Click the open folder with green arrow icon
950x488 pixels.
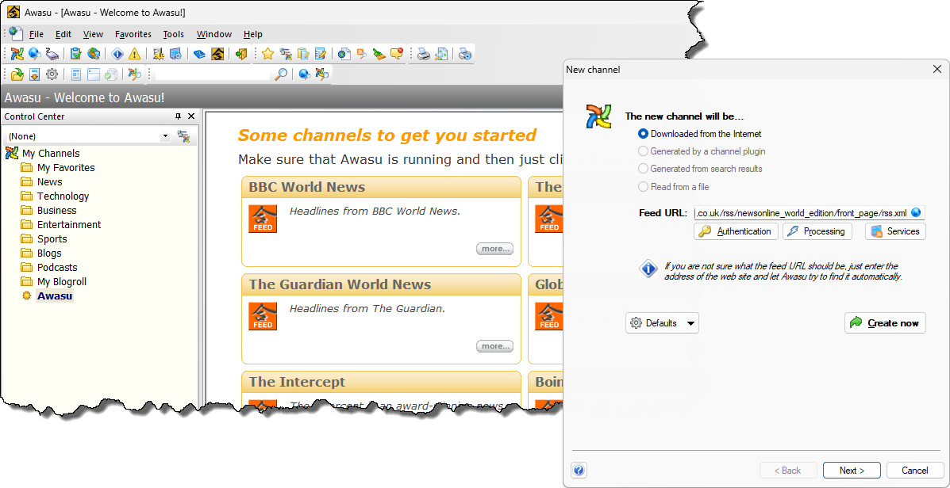pyautogui.click(x=17, y=74)
